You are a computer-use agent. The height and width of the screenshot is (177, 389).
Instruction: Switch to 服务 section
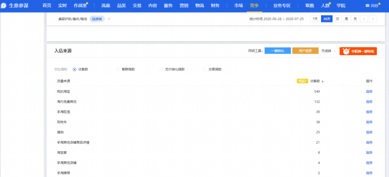point(168,6)
